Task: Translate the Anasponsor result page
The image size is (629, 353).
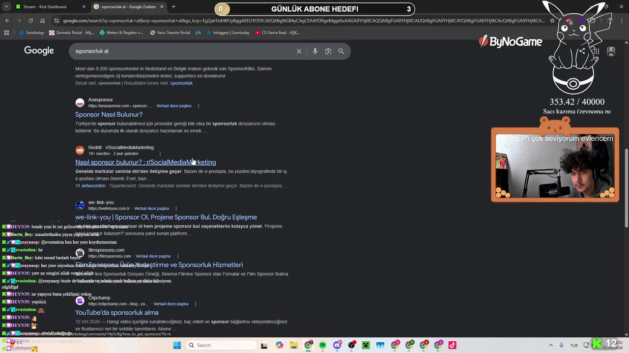Action: 173,106
